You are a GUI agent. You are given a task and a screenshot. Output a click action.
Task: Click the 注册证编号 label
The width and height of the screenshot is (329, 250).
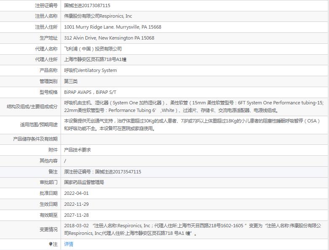[46, 5]
